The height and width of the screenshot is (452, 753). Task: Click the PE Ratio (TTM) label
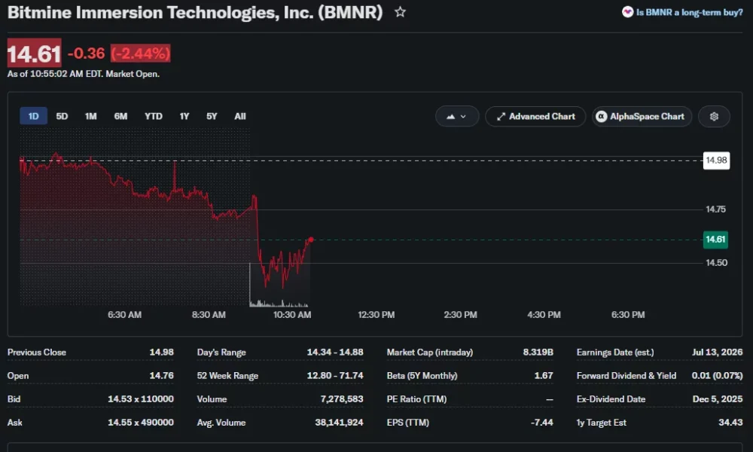pyautogui.click(x=416, y=399)
